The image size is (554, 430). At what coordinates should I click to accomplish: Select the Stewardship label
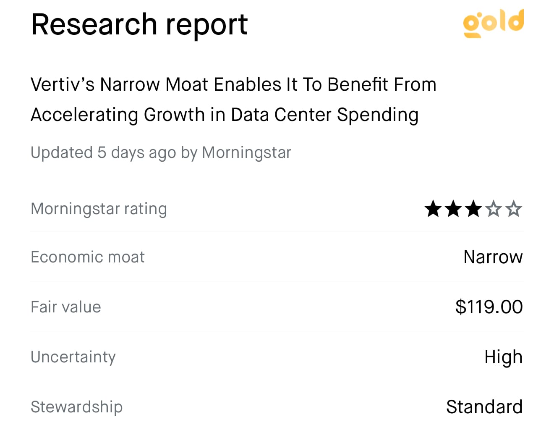click(x=77, y=407)
